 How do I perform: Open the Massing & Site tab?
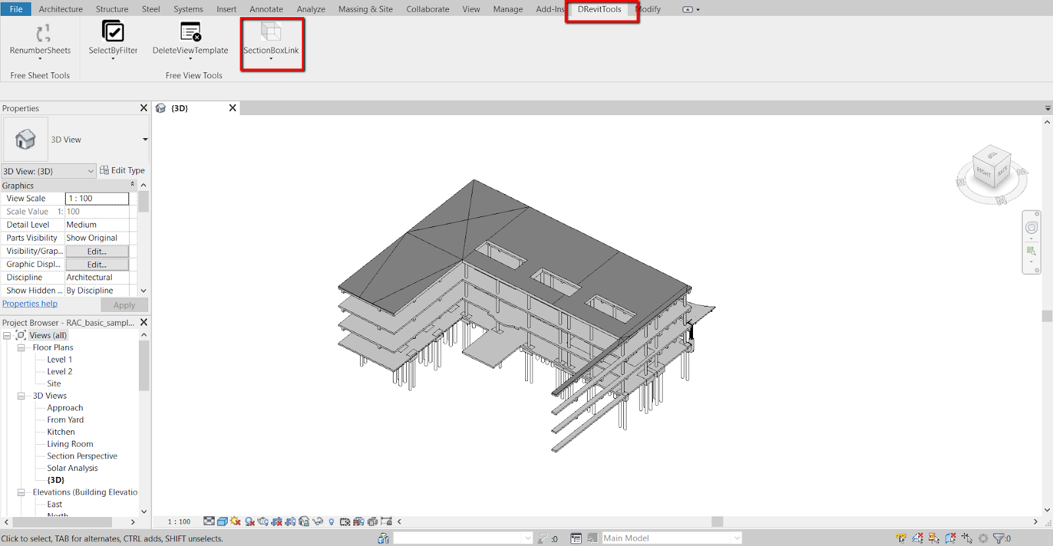coord(365,9)
